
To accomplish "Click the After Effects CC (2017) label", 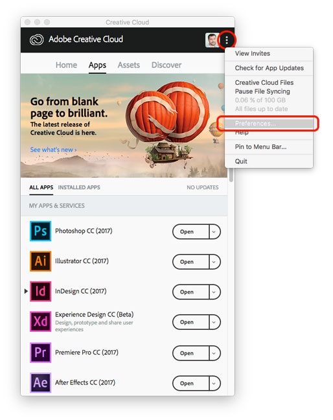I will point(85,382).
